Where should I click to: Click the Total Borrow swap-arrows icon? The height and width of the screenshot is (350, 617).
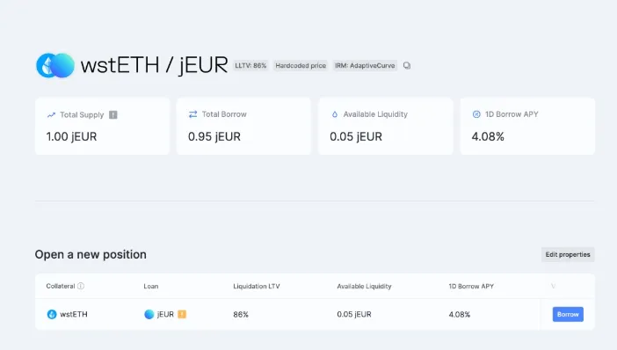[x=192, y=114]
